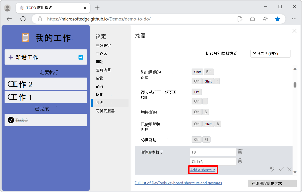Viewport: 302px width, 192px height.
Task: Check the circle for 工作 1
Action: click(11, 97)
